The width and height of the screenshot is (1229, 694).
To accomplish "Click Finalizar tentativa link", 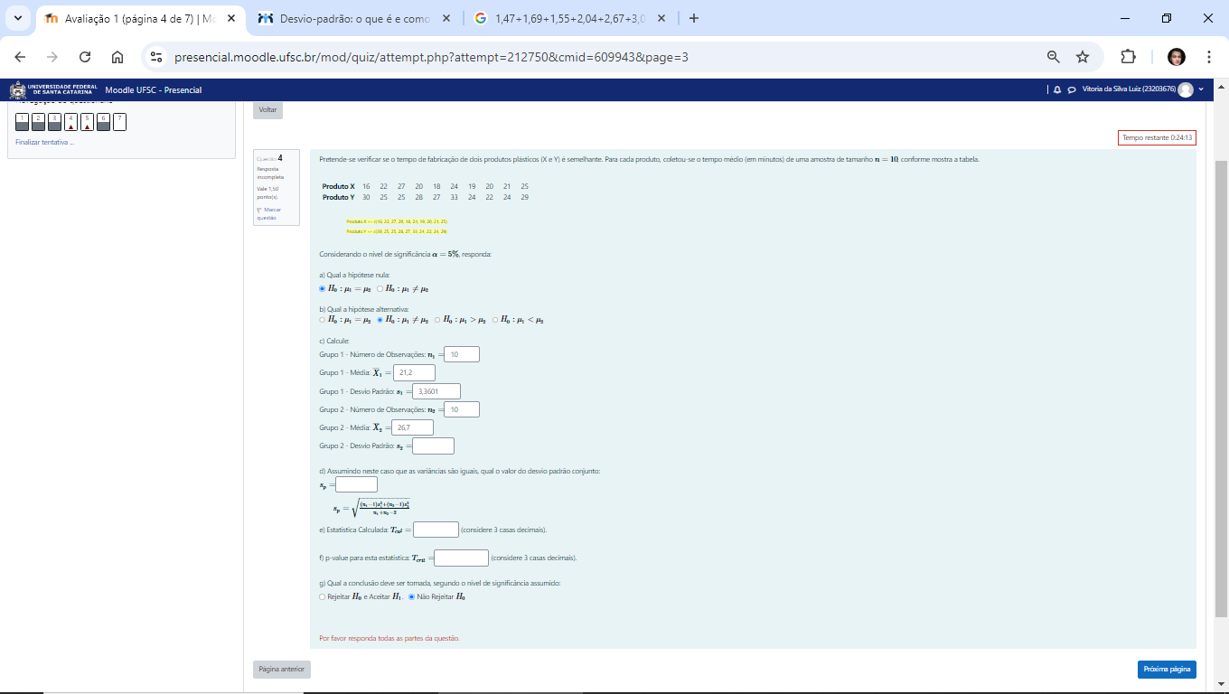I will pyautogui.click(x=45, y=142).
